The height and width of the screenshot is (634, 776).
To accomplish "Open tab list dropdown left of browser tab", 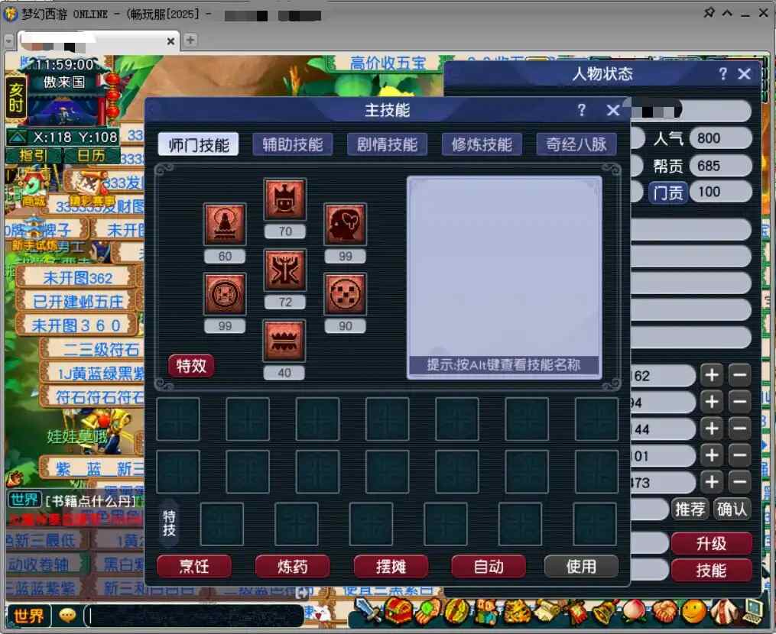I will pyautogui.click(x=9, y=41).
